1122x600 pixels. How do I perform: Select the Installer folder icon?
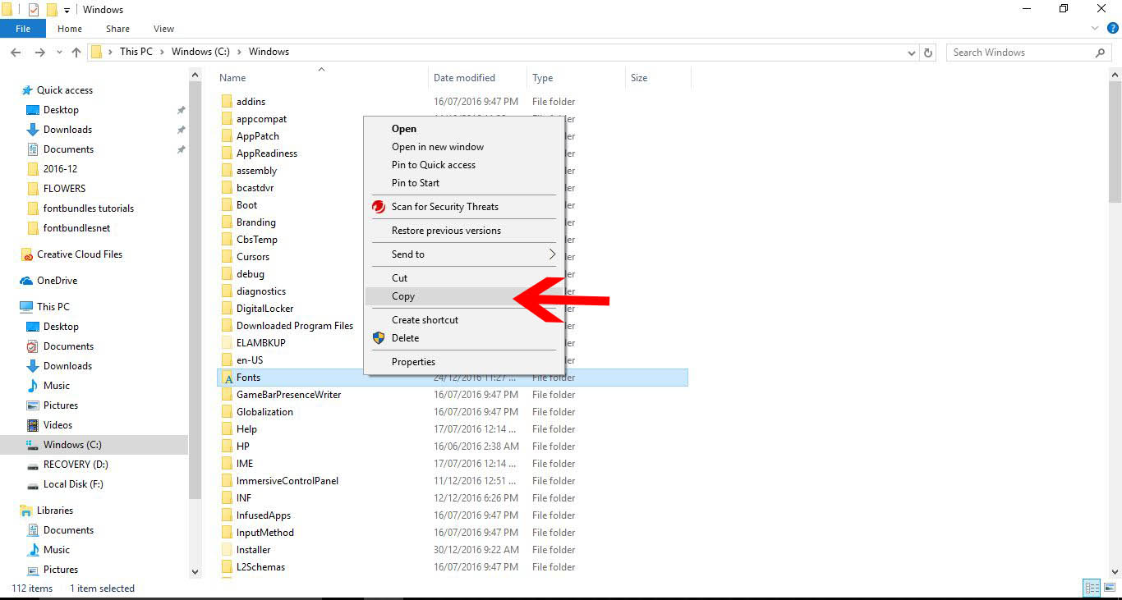pos(228,550)
